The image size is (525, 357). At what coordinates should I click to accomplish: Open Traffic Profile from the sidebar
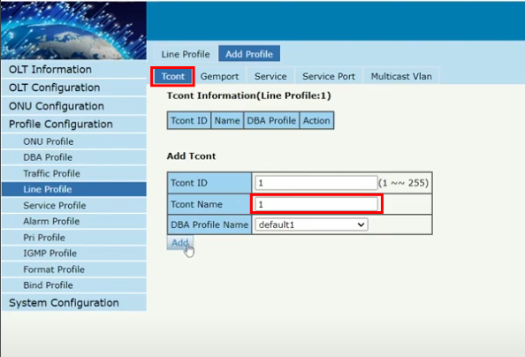pyautogui.click(x=74, y=173)
